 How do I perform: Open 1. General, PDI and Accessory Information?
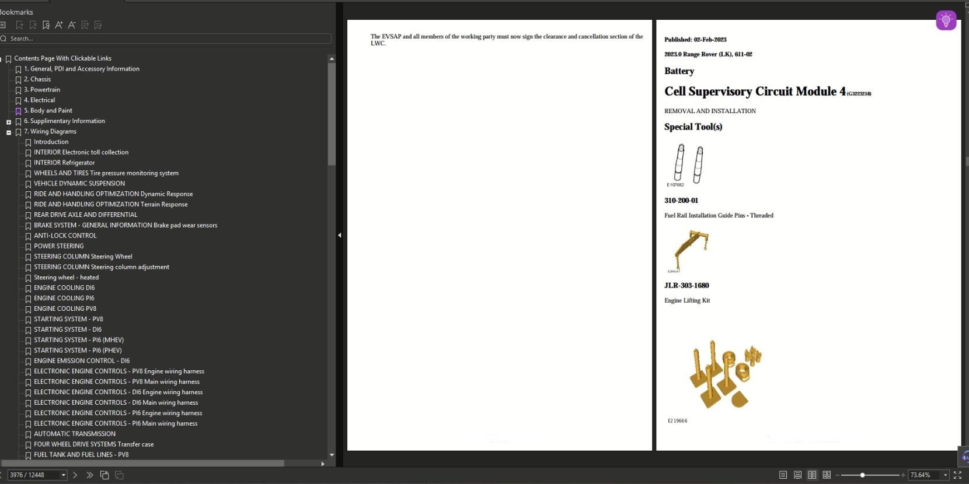pyautogui.click(x=82, y=69)
